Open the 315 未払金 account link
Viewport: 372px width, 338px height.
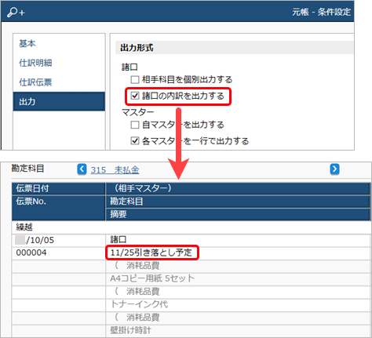click(115, 170)
